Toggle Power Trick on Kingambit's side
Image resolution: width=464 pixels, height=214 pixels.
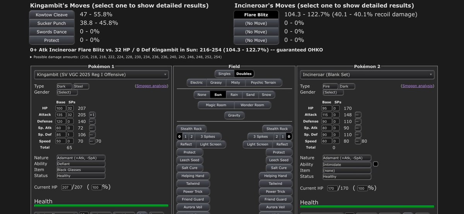click(193, 192)
